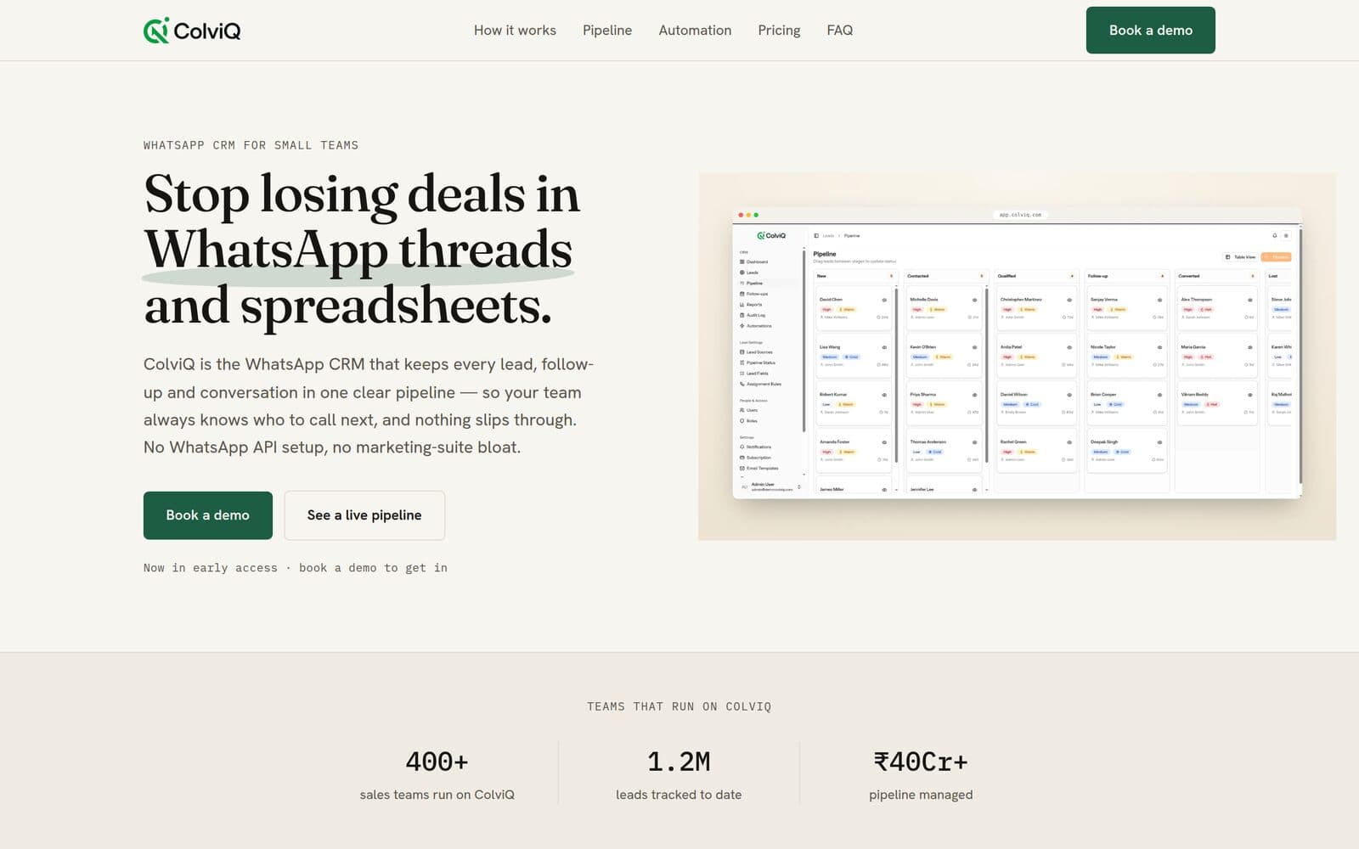Click "leads tracked to date" caption
This screenshot has height=849, width=1359.
click(x=679, y=795)
